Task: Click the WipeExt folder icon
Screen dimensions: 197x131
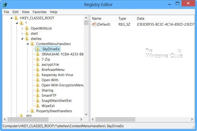Action: point(38,106)
